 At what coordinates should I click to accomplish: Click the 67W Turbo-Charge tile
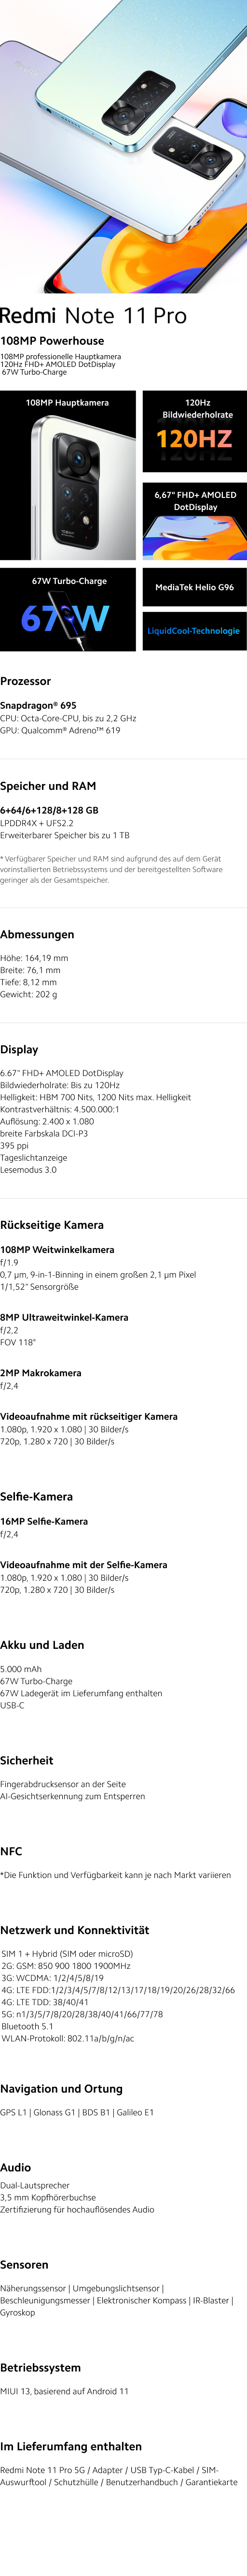(68, 609)
